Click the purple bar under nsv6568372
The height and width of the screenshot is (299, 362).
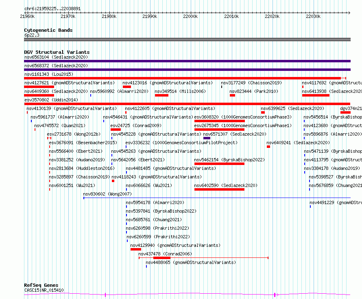click(x=187, y=70)
